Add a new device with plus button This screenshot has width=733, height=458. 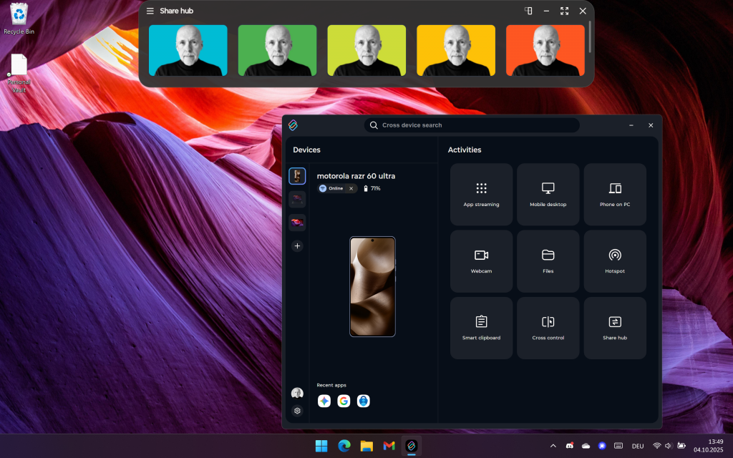pos(297,246)
